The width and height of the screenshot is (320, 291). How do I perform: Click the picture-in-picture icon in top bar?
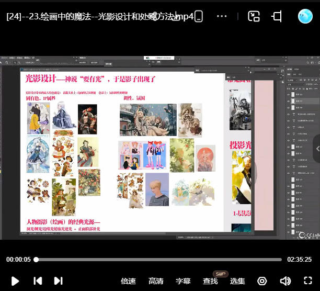tap(254, 16)
